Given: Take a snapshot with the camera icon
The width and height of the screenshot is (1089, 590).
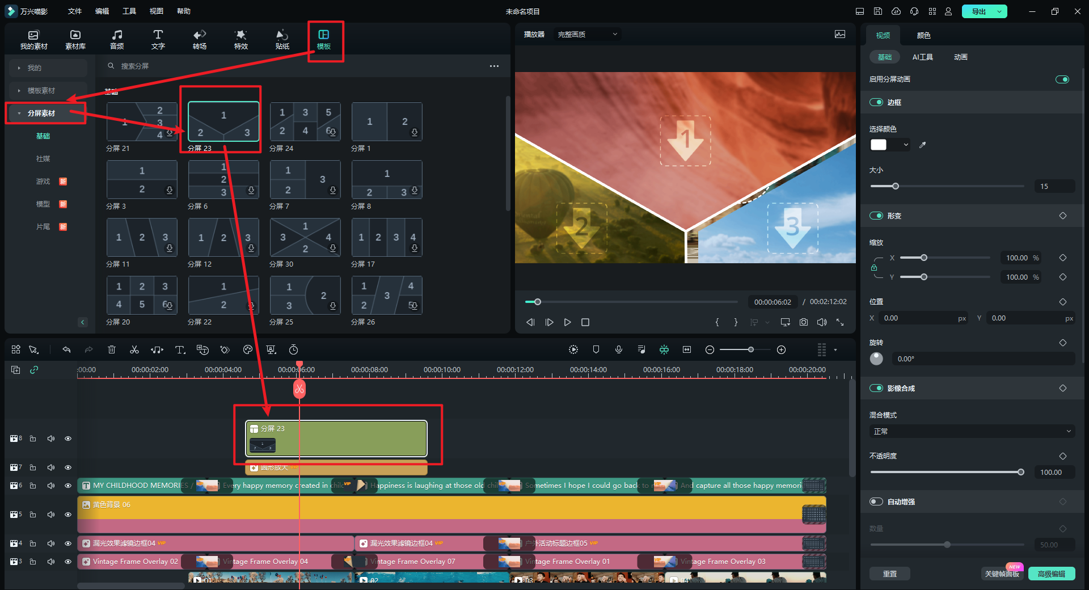Looking at the screenshot, I should point(804,322).
